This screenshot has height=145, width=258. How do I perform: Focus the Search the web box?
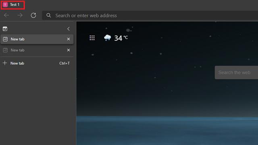coord(236,72)
